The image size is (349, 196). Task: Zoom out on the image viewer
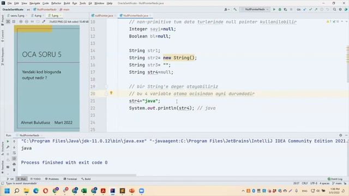pos(27,22)
